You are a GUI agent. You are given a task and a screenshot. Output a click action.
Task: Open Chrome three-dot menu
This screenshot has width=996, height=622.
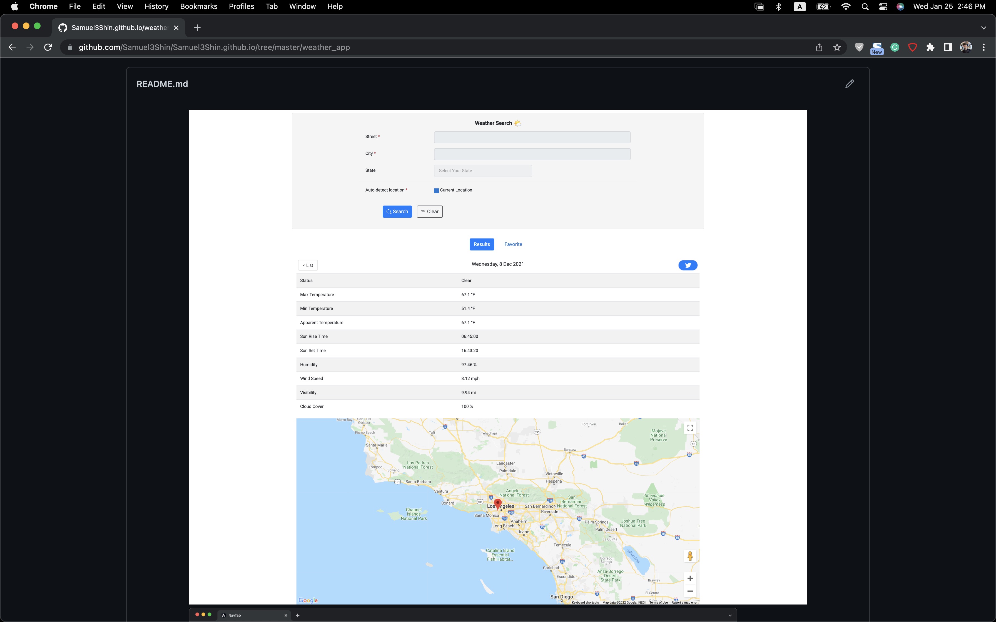point(984,47)
